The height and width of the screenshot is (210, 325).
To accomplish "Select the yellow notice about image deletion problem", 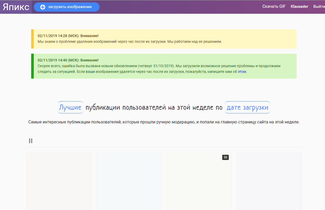I will (164, 39).
